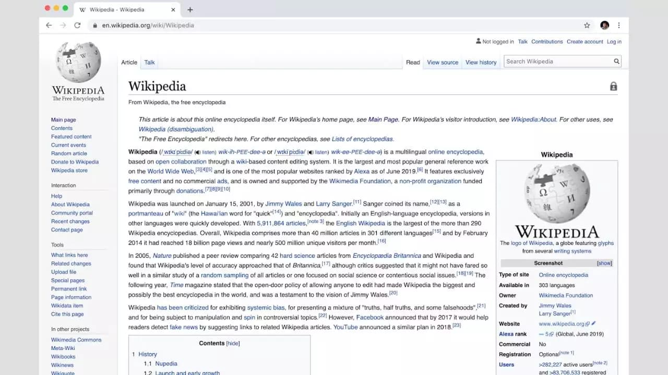Visit the Community portal link

tap(72, 213)
